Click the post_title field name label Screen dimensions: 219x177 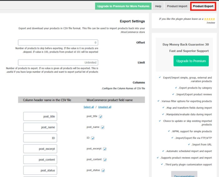(x=92, y=116)
